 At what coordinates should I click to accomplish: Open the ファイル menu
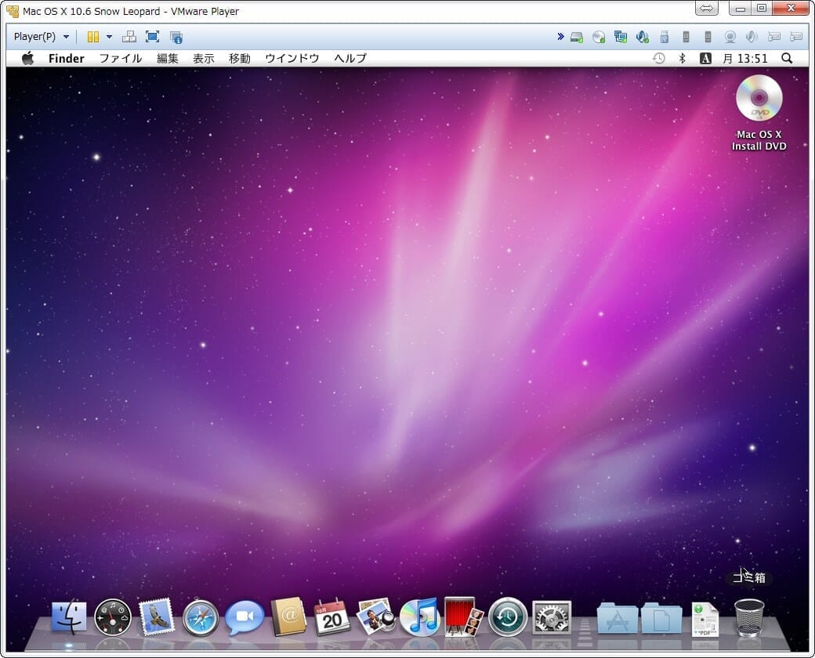[120, 58]
